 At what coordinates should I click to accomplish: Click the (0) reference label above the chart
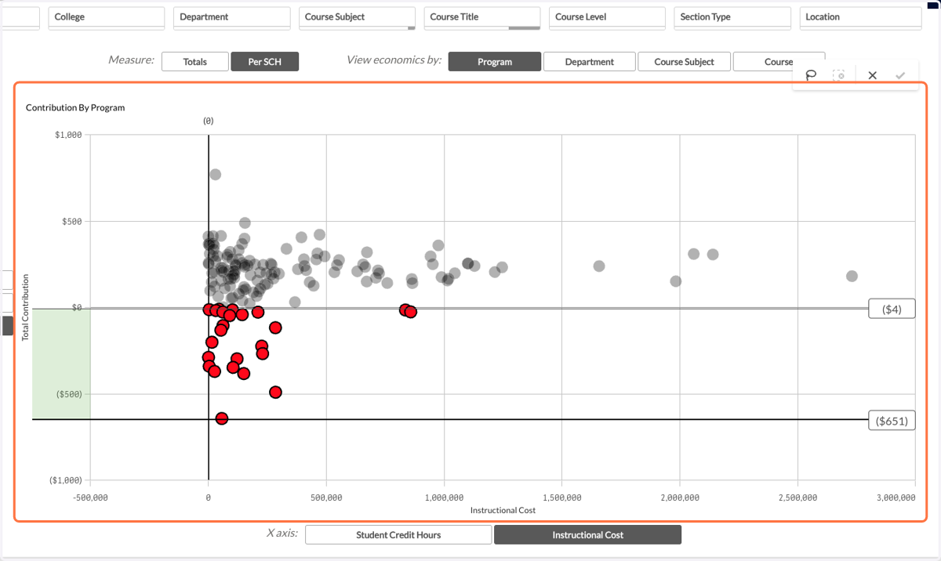coord(209,121)
